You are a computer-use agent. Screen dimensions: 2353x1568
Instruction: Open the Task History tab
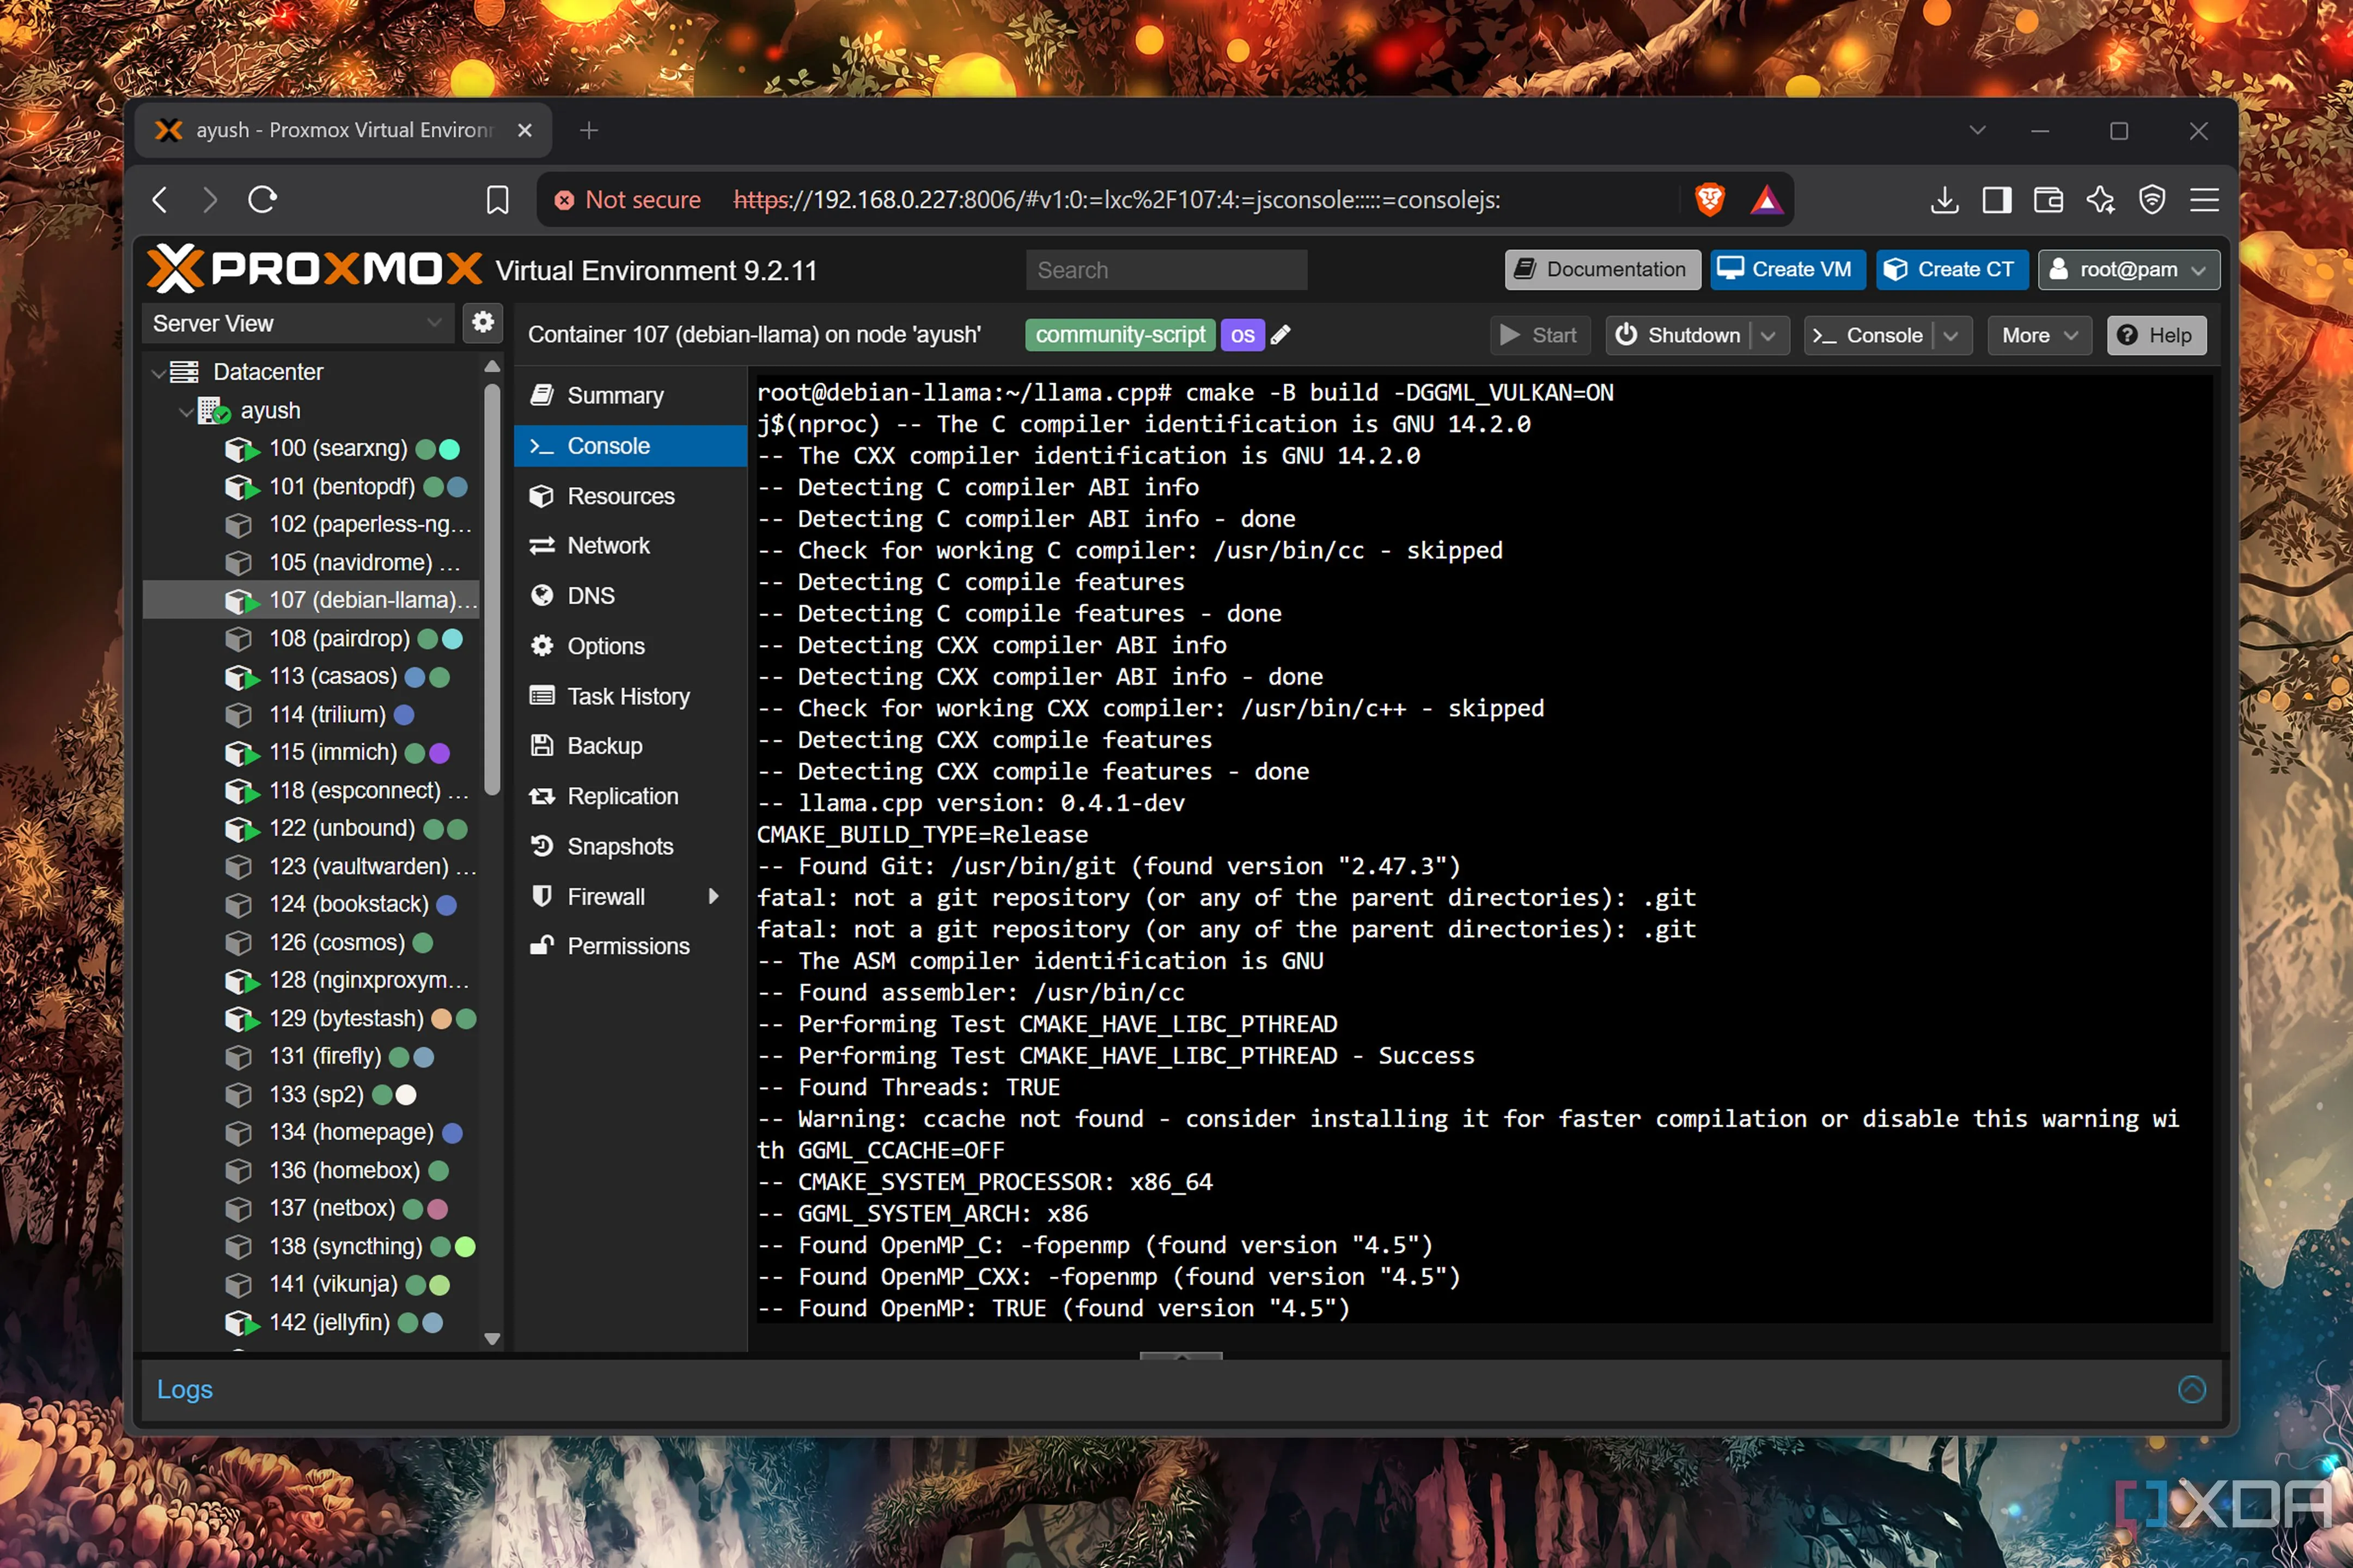point(630,696)
